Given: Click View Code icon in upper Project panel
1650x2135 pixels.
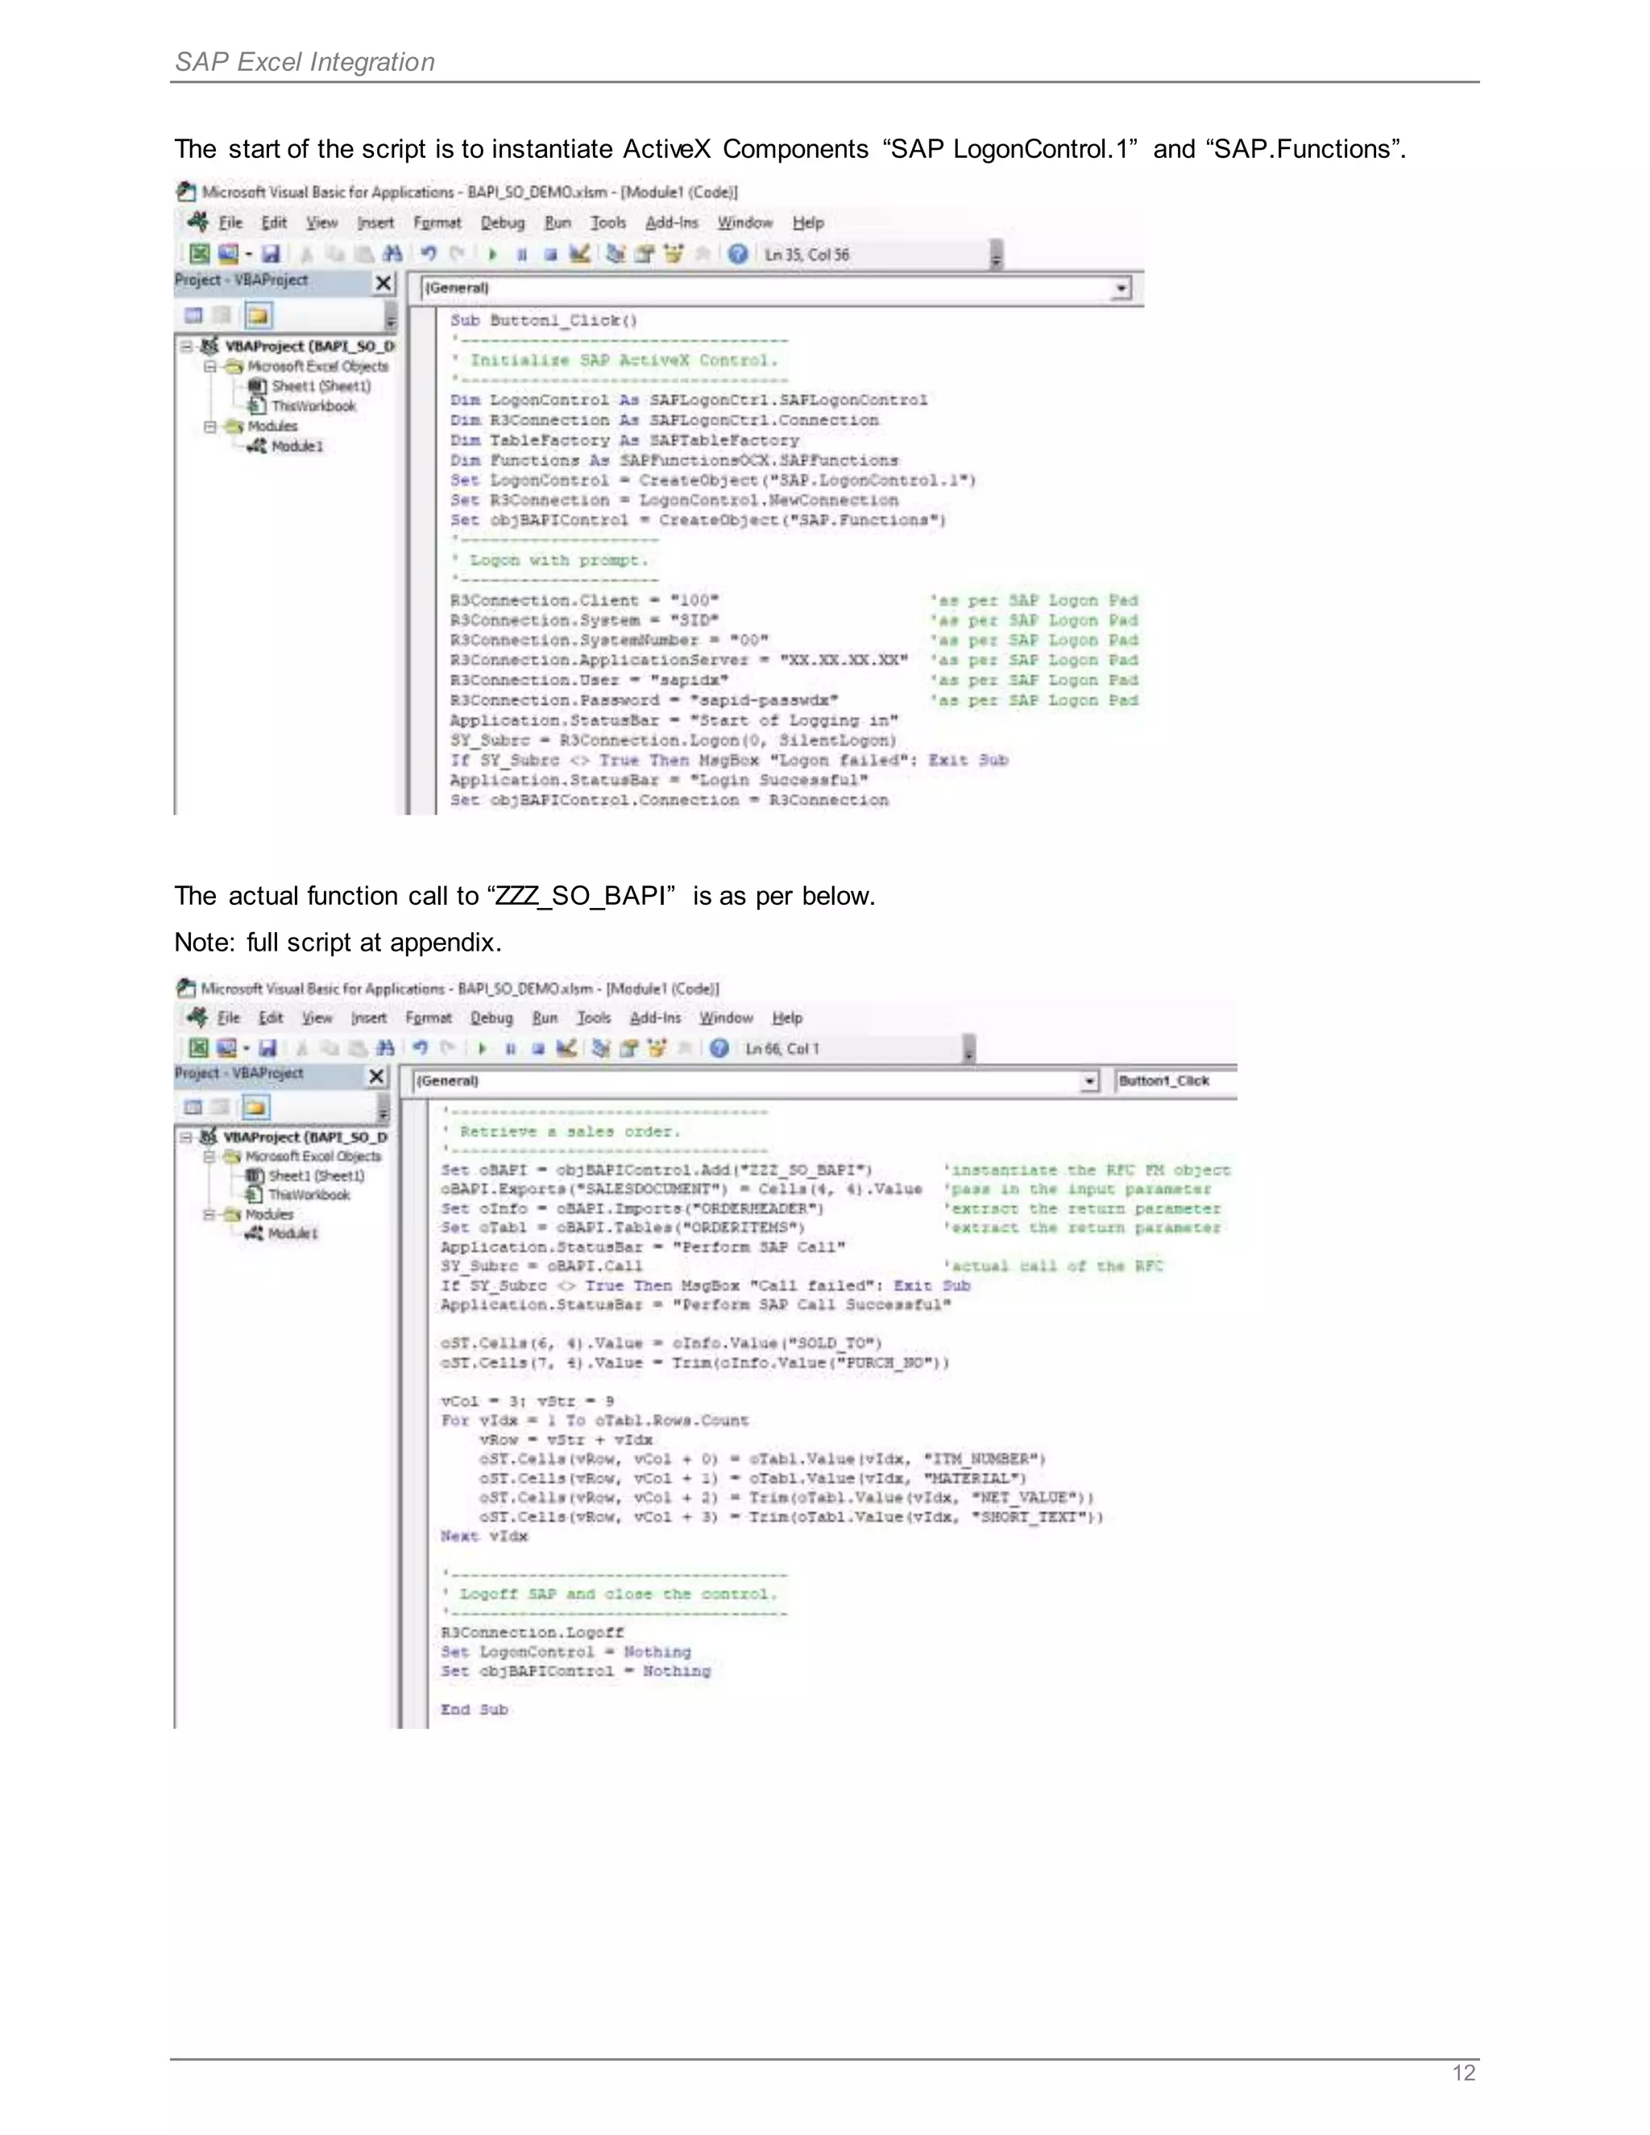Looking at the screenshot, I should point(193,315).
